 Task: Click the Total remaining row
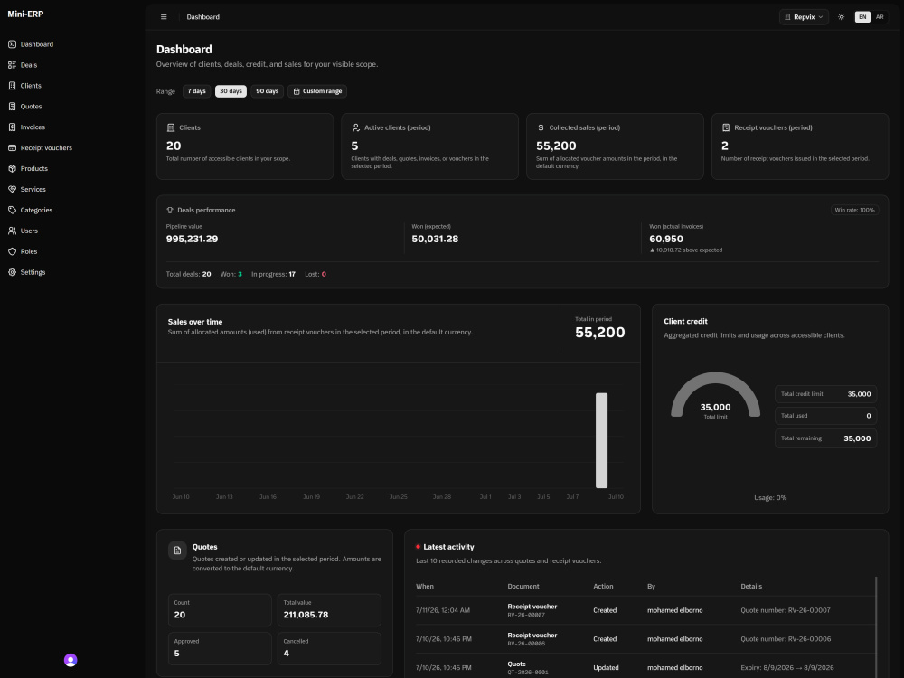click(x=825, y=438)
